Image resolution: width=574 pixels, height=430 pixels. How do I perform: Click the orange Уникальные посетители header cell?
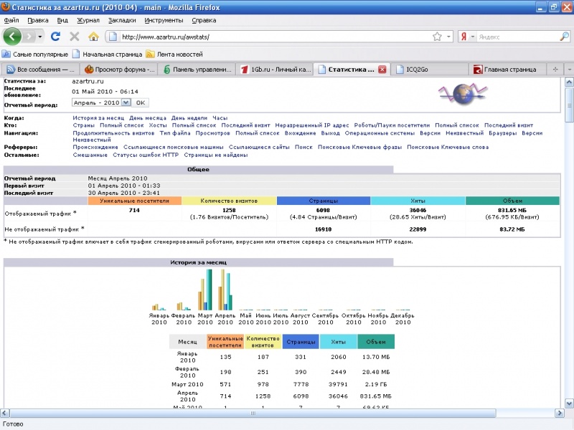tap(133, 201)
